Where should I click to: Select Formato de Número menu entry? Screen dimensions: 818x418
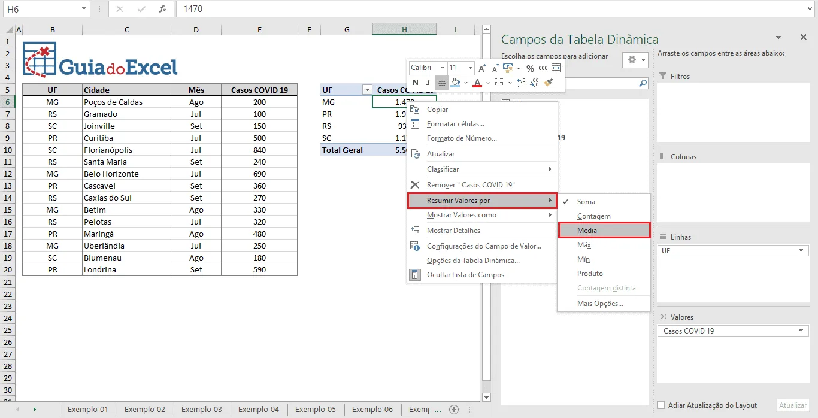click(x=482, y=138)
